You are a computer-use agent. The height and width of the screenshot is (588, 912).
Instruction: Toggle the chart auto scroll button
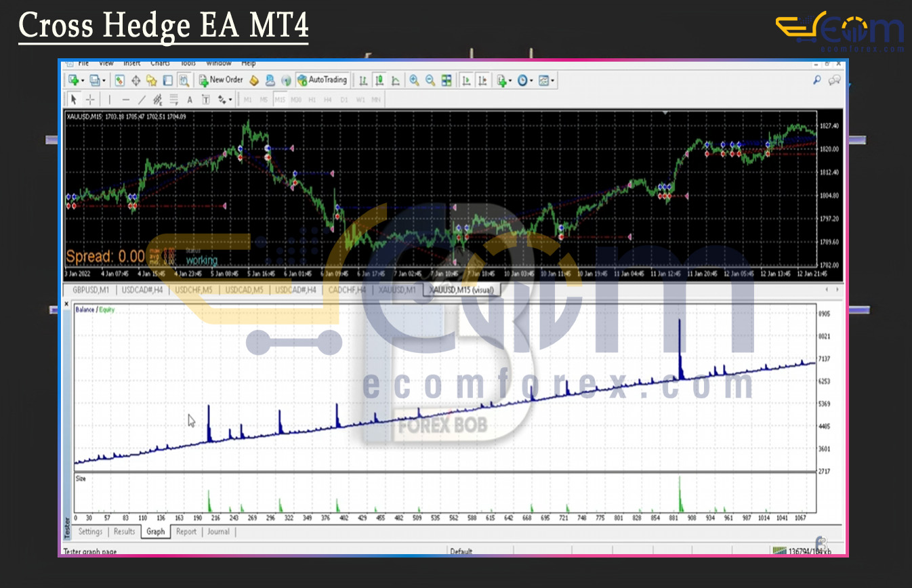pos(466,81)
